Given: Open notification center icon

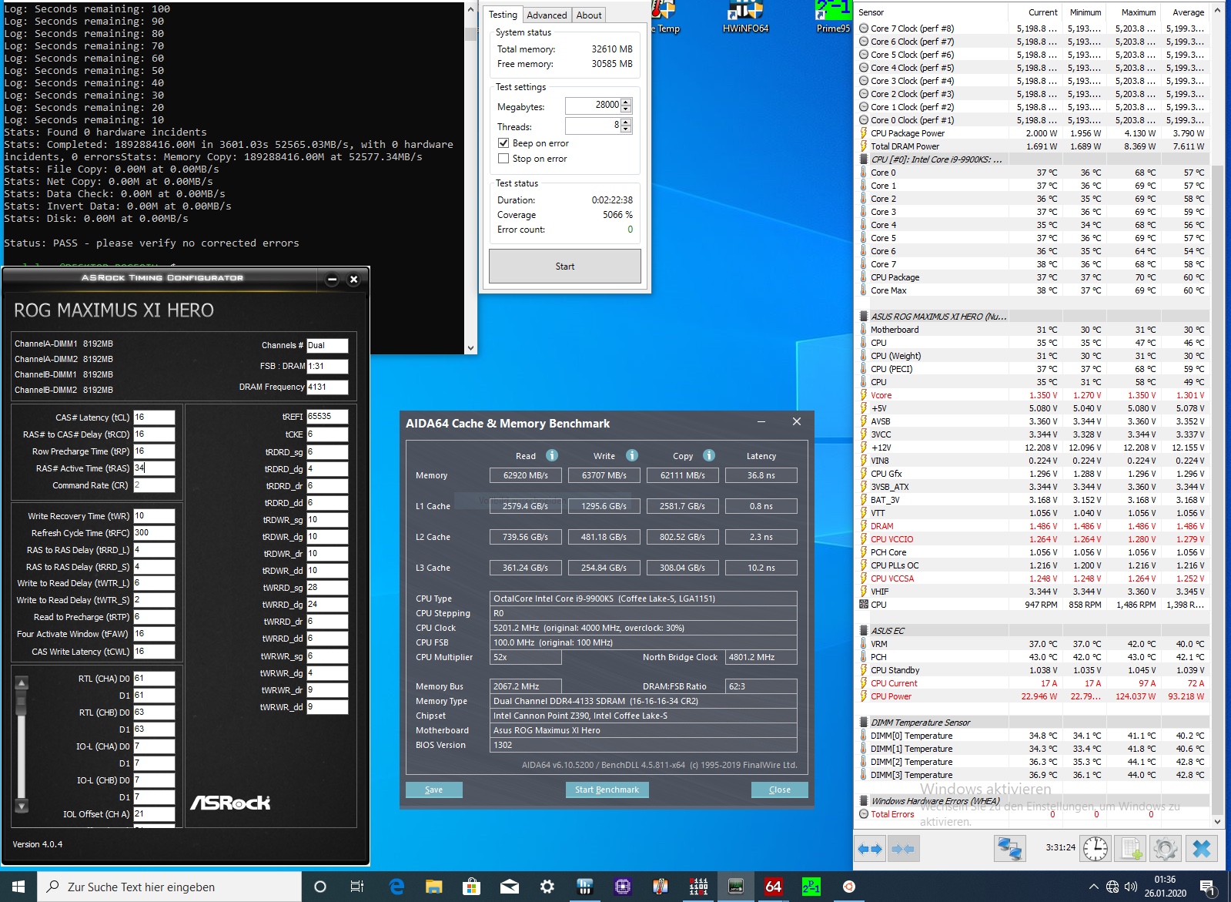Looking at the screenshot, I should [1208, 887].
